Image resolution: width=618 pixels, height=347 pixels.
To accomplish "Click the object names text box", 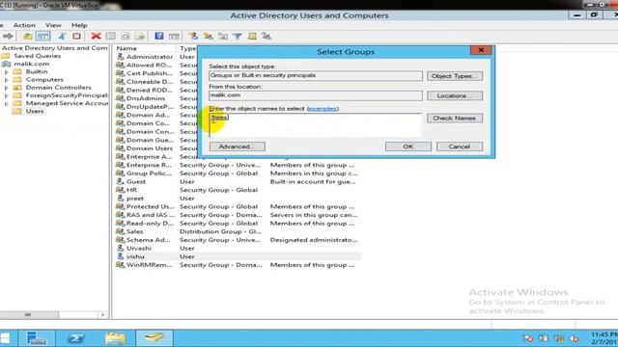I will 315,125.
